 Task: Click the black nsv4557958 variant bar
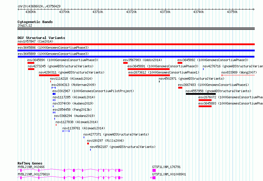pos(201,94)
